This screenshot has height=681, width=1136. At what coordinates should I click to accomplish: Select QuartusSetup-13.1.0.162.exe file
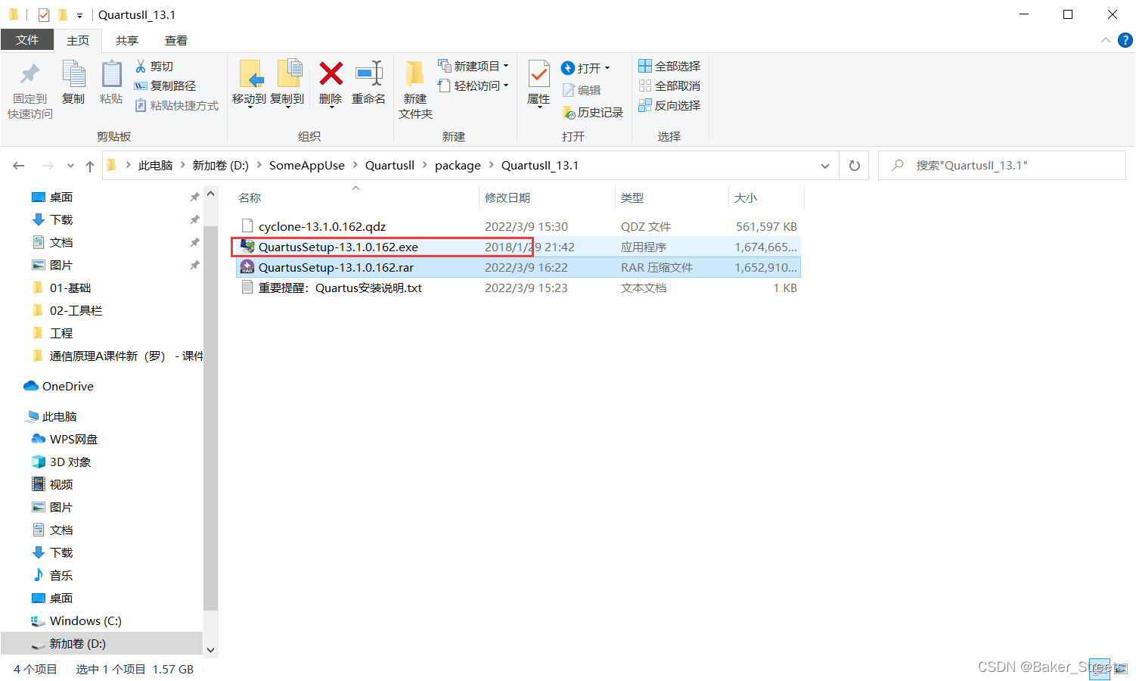(x=519, y=247)
